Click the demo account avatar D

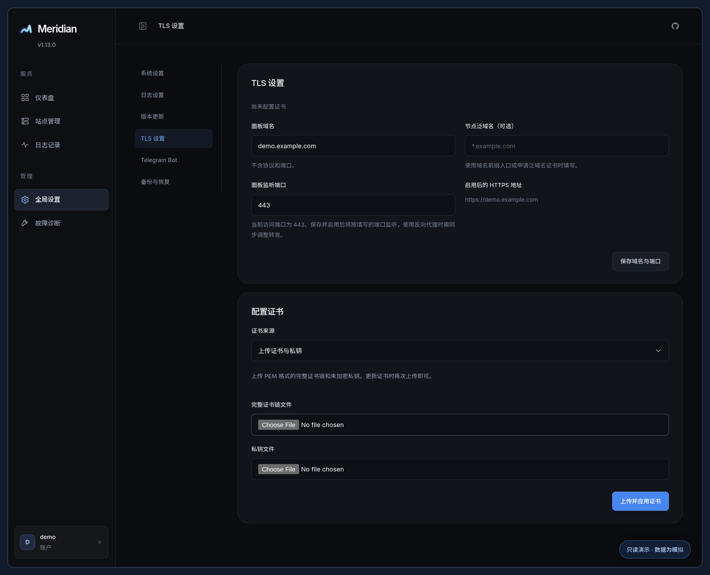(27, 542)
